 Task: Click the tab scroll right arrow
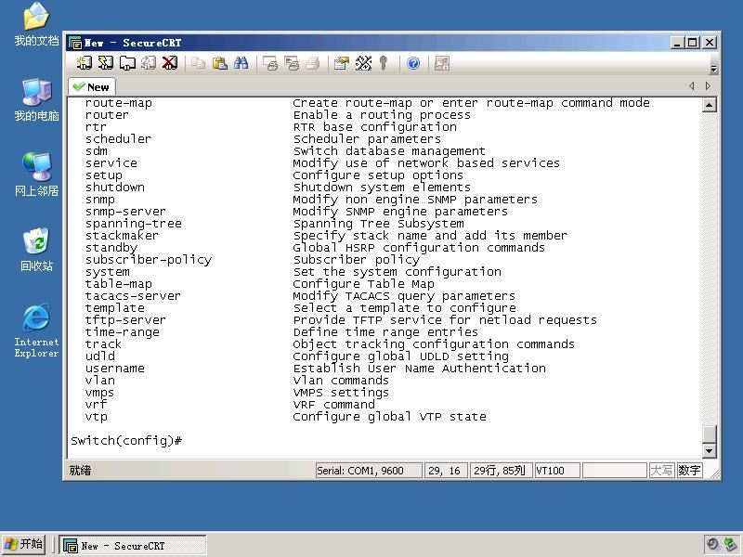click(708, 85)
